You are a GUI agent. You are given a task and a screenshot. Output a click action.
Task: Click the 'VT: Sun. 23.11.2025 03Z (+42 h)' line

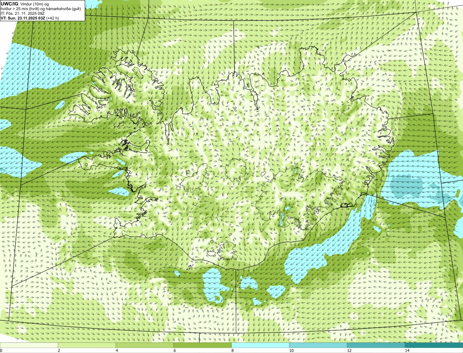pyautogui.click(x=30, y=18)
